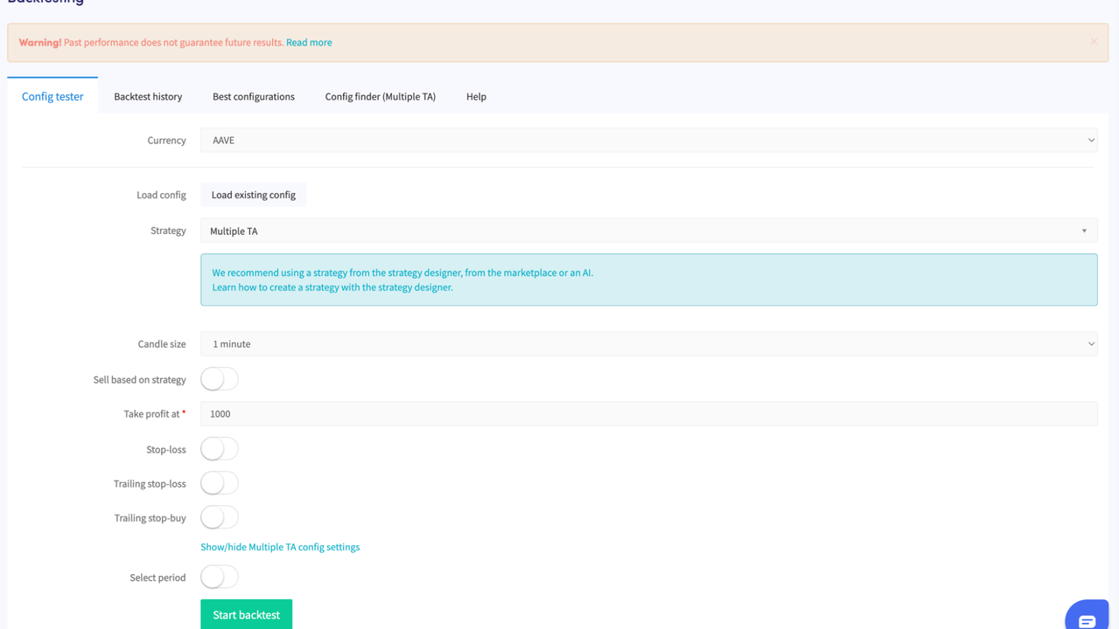
Task: Click the Take profit at input field
Action: pos(648,414)
